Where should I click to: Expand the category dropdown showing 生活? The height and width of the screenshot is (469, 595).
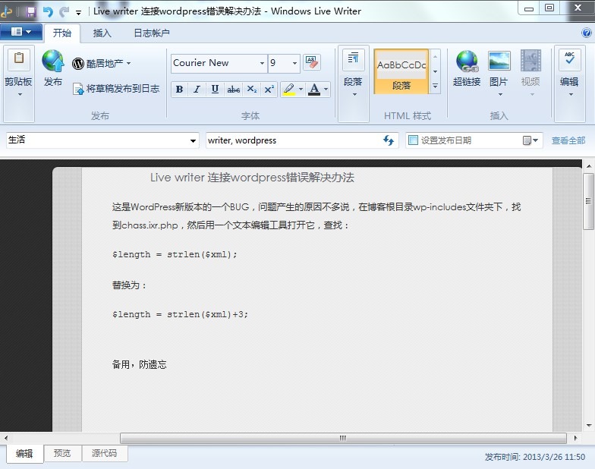pos(193,140)
